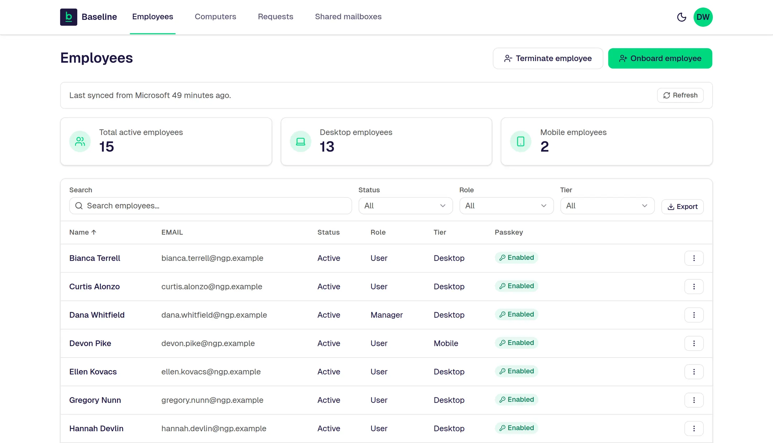
Task: Click the Onboard employee button
Action: 660,59
